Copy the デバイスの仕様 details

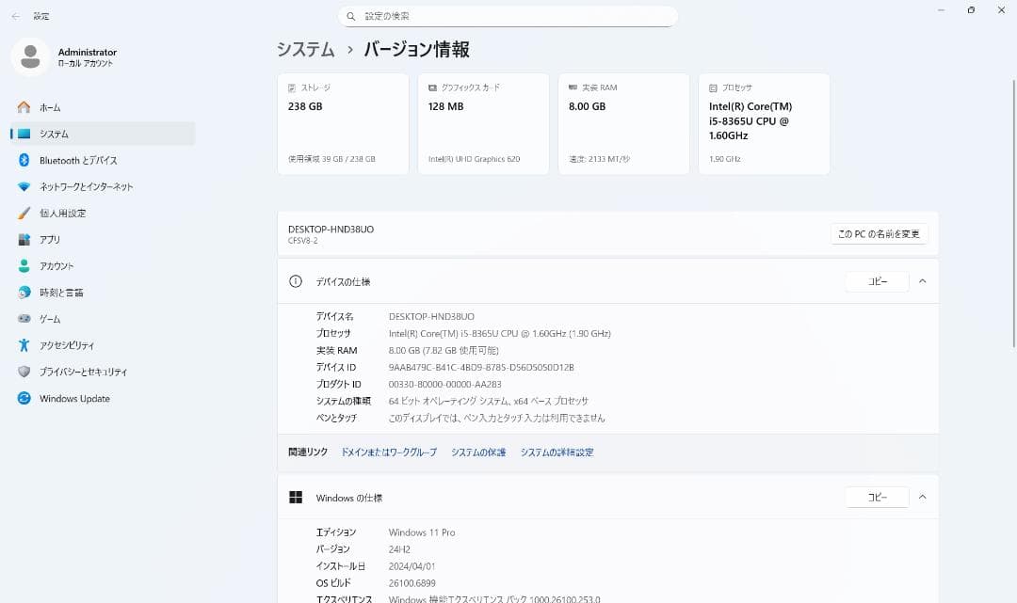(877, 281)
